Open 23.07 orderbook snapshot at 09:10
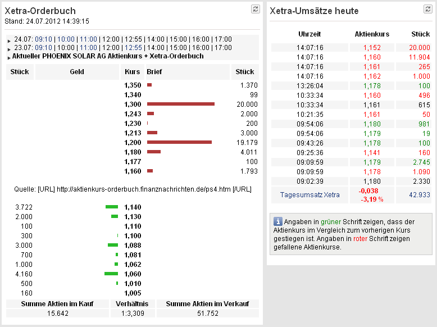This screenshot has width=437, height=327. click(43, 48)
